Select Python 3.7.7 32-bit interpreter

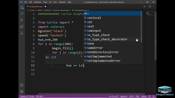27,96
